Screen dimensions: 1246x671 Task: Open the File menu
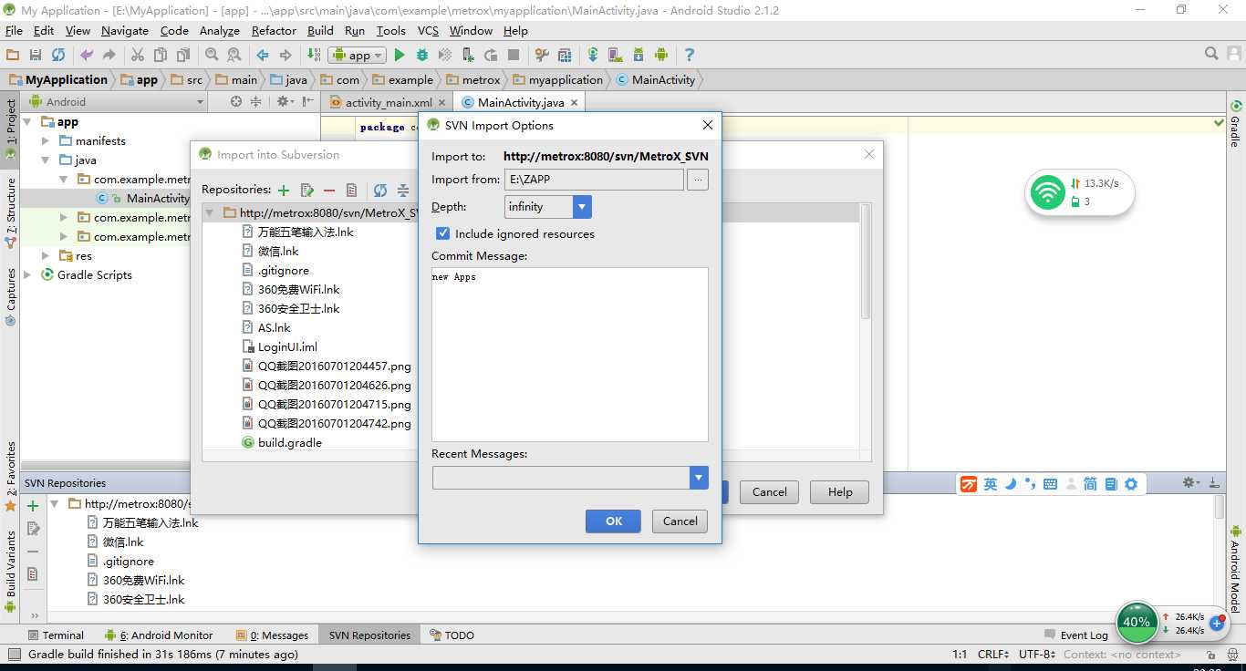[14, 30]
